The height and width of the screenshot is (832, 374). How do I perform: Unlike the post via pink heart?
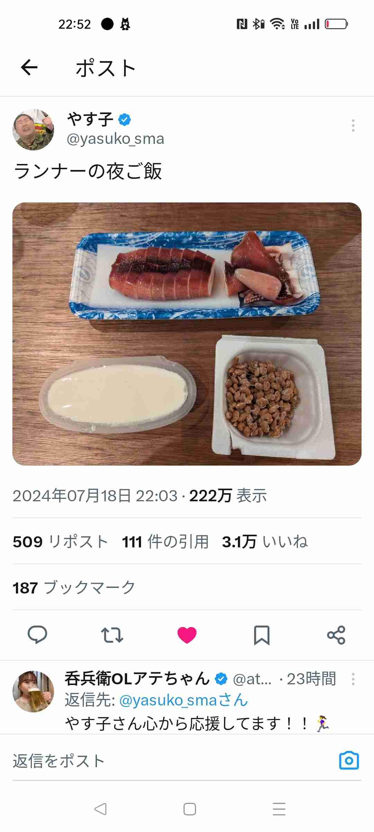click(x=187, y=635)
